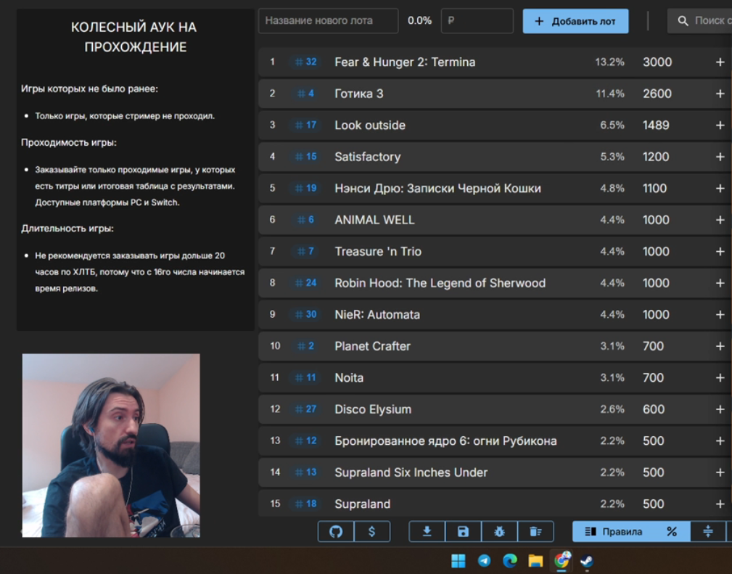
Task: Click plus on NieR: Automata row
Action: coord(720,314)
